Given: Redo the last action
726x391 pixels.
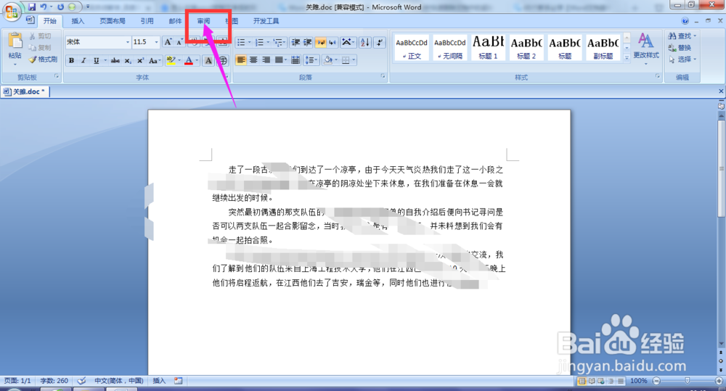Looking at the screenshot, I should coord(61,7).
